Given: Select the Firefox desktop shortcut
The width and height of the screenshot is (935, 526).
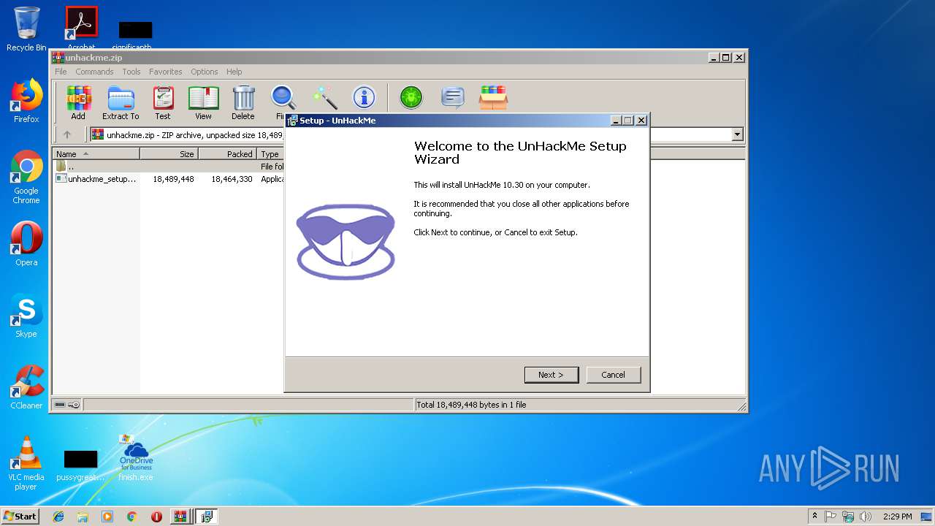Looking at the screenshot, I should pyautogui.click(x=26, y=101).
